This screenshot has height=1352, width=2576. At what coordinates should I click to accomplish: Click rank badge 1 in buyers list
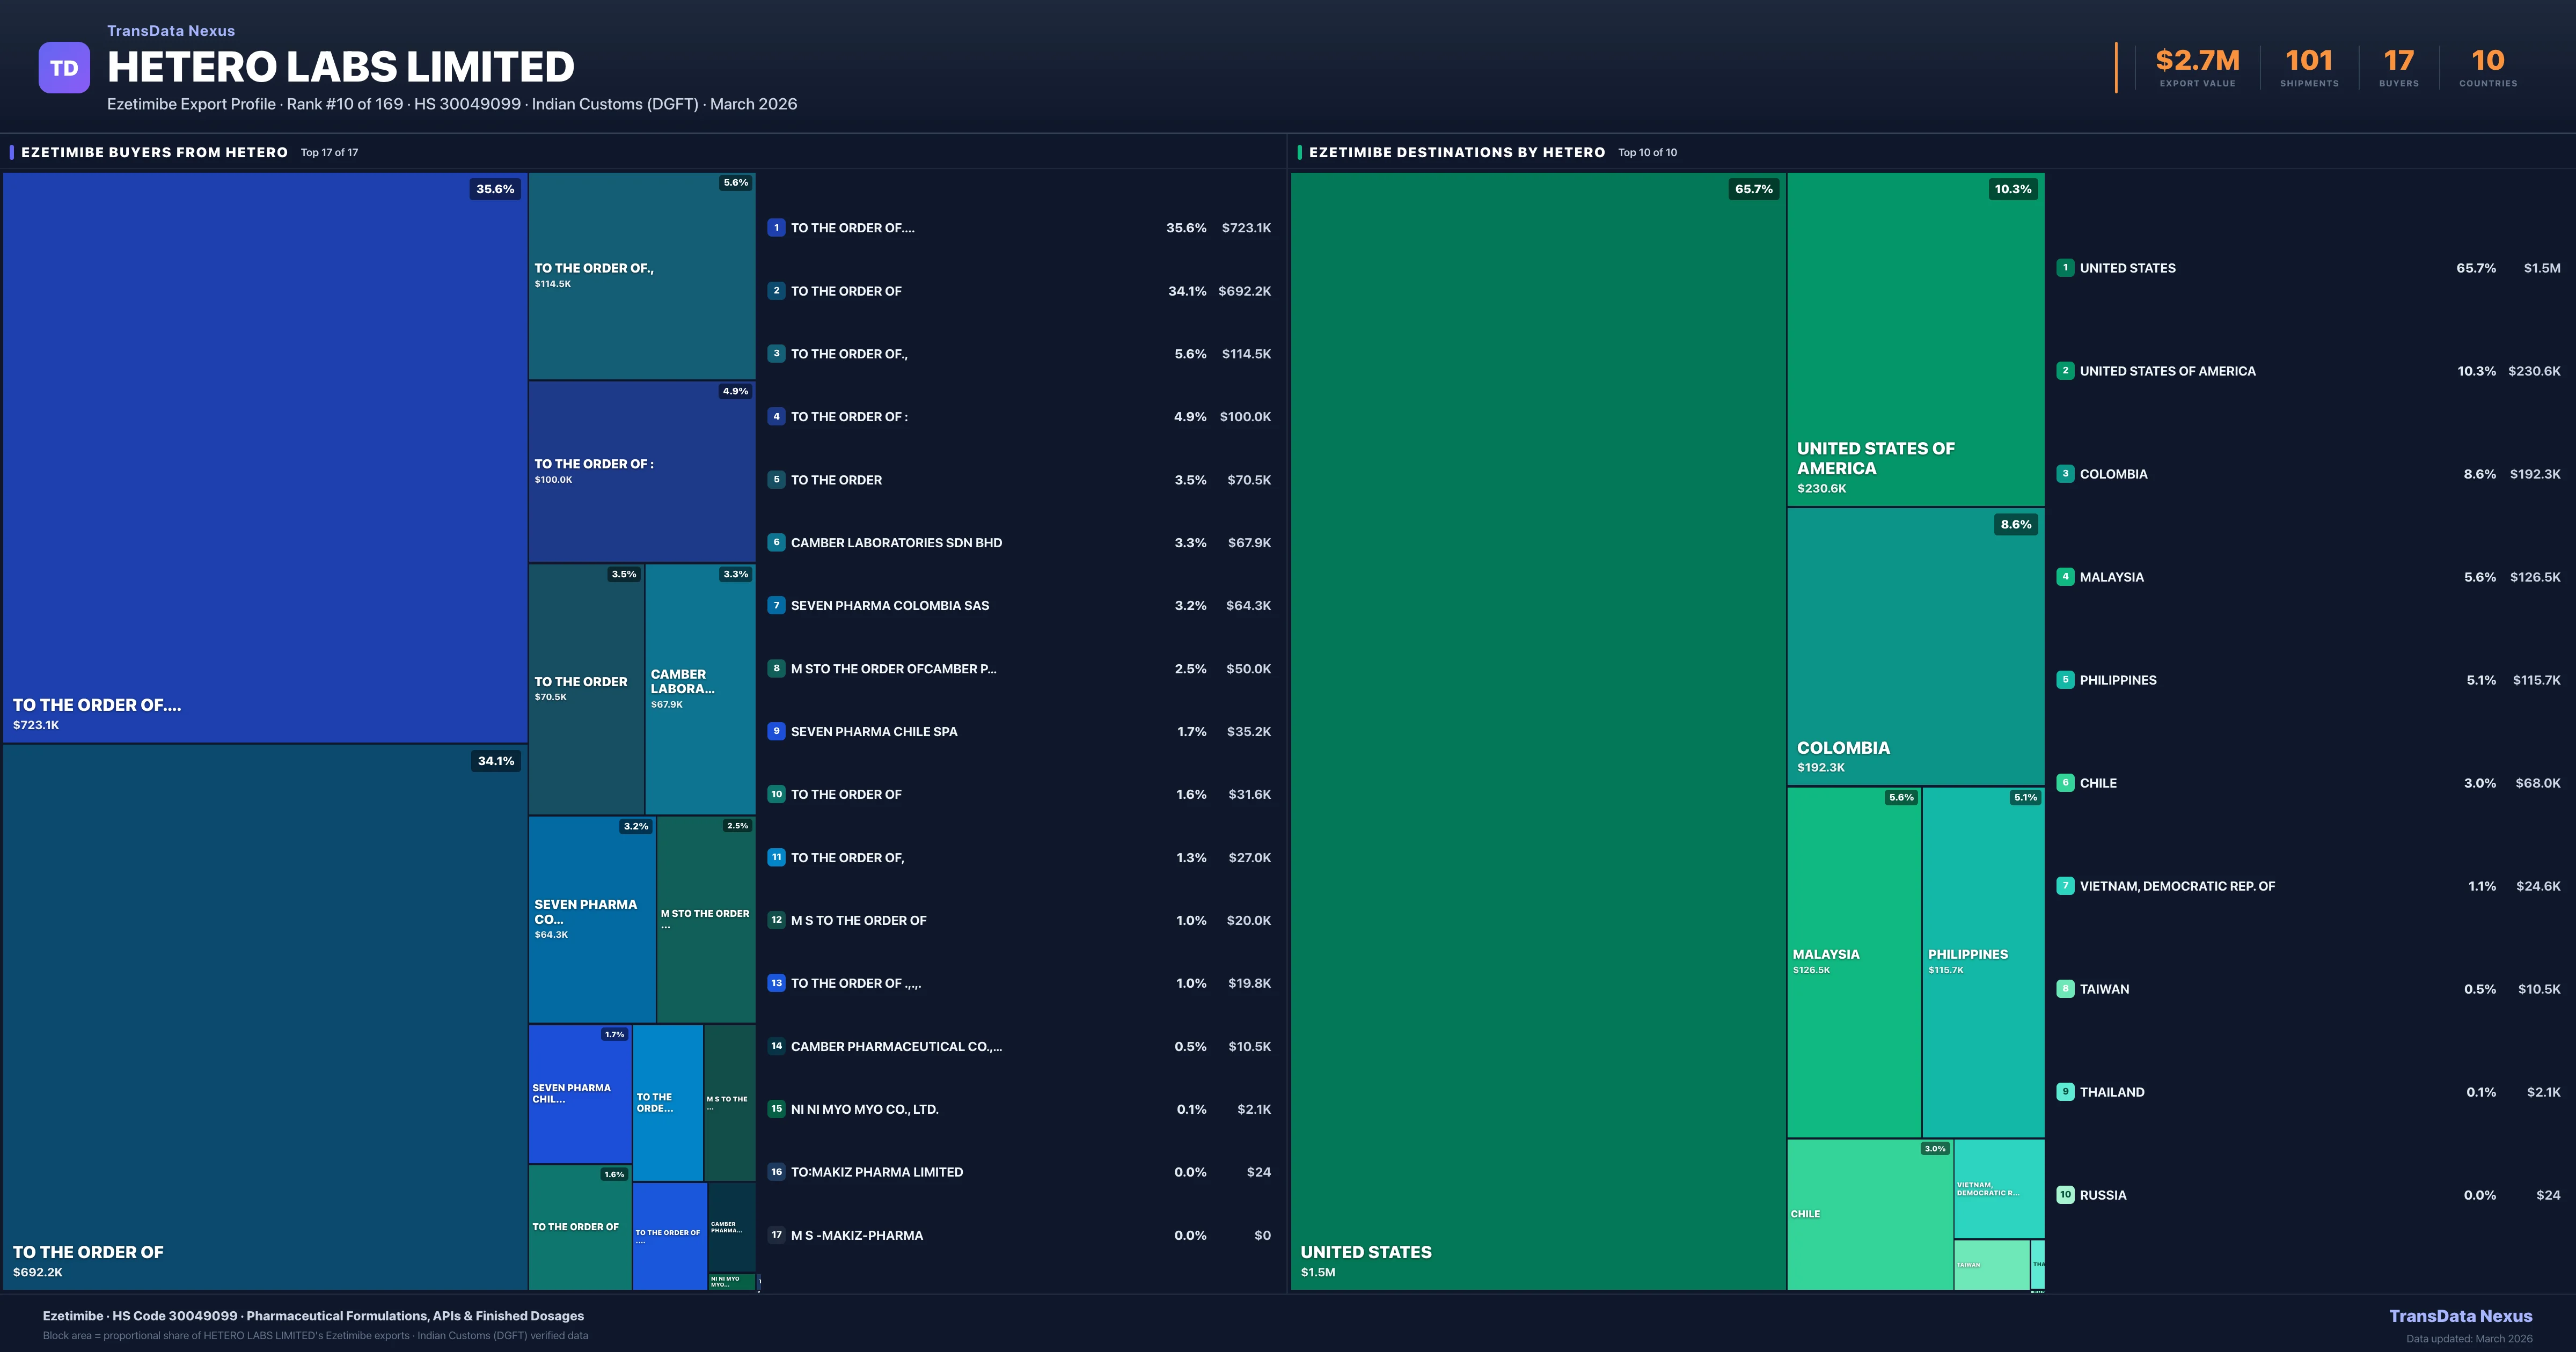pyautogui.click(x=776, y=228)
